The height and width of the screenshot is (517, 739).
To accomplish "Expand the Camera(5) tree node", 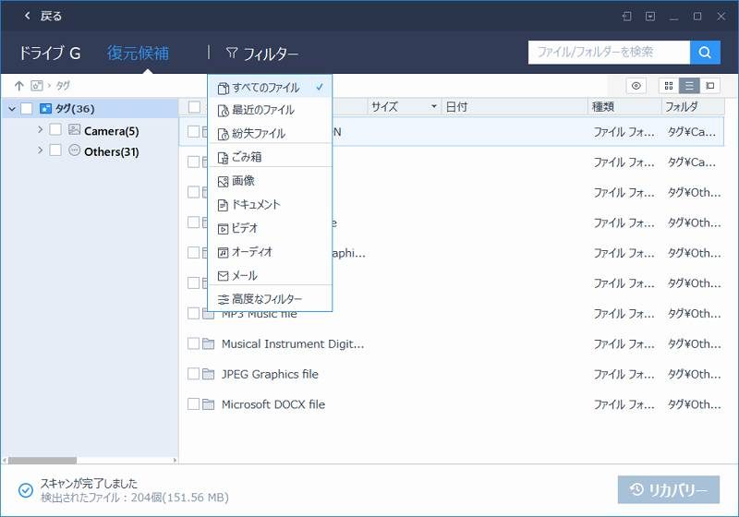I will click(x=40, y=130).
